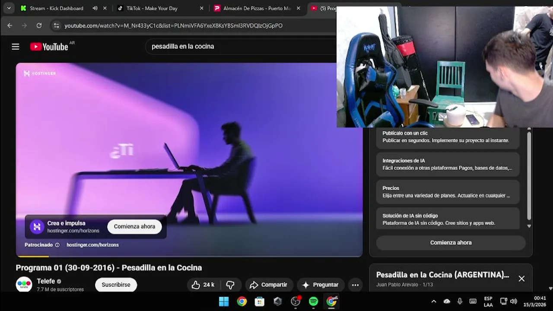Open the site information icon in address bar
Image resolution: width=553 pixels, height=311 pixels.
(x=56, y=25)
